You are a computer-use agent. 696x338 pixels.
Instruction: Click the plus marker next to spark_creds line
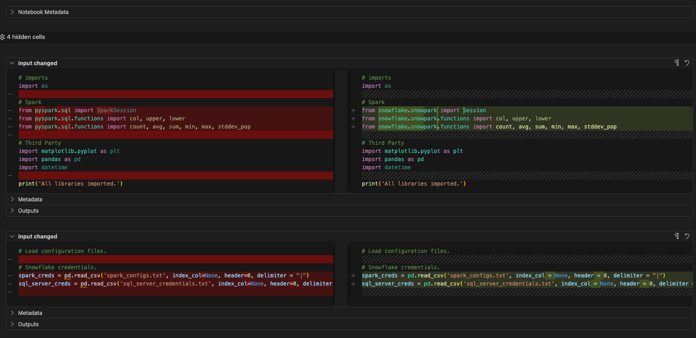[353, 275]
